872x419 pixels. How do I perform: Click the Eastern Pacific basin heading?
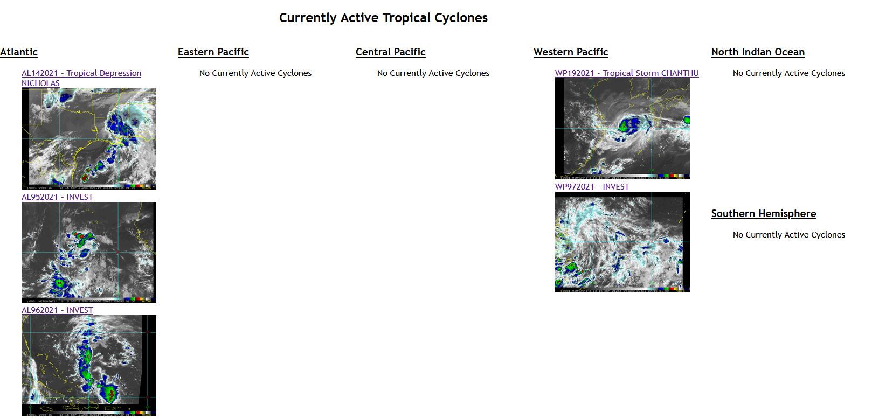[x=213, y=52]
